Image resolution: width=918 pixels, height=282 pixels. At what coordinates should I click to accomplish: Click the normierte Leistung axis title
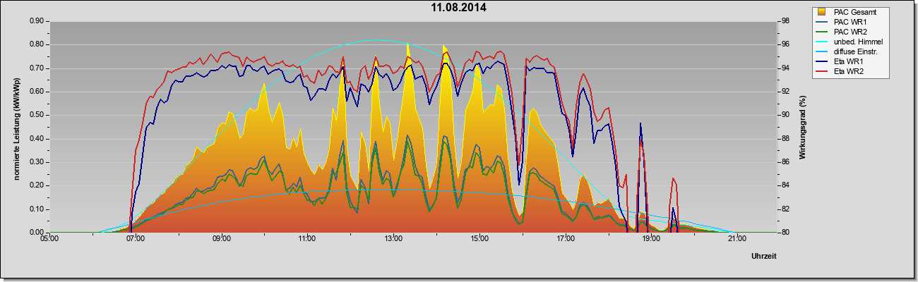[x=16, y=126]
